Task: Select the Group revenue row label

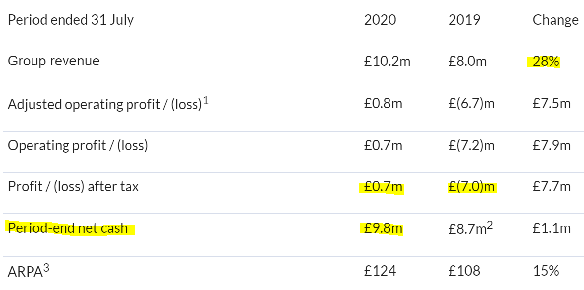Action: point(54,61)
